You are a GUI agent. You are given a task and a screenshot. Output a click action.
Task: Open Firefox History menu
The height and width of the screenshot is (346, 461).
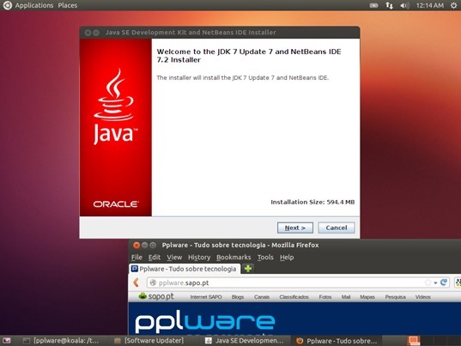coord(199,258)
